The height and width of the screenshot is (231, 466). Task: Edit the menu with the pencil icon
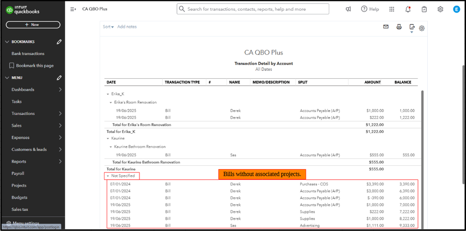click(59, 78)
